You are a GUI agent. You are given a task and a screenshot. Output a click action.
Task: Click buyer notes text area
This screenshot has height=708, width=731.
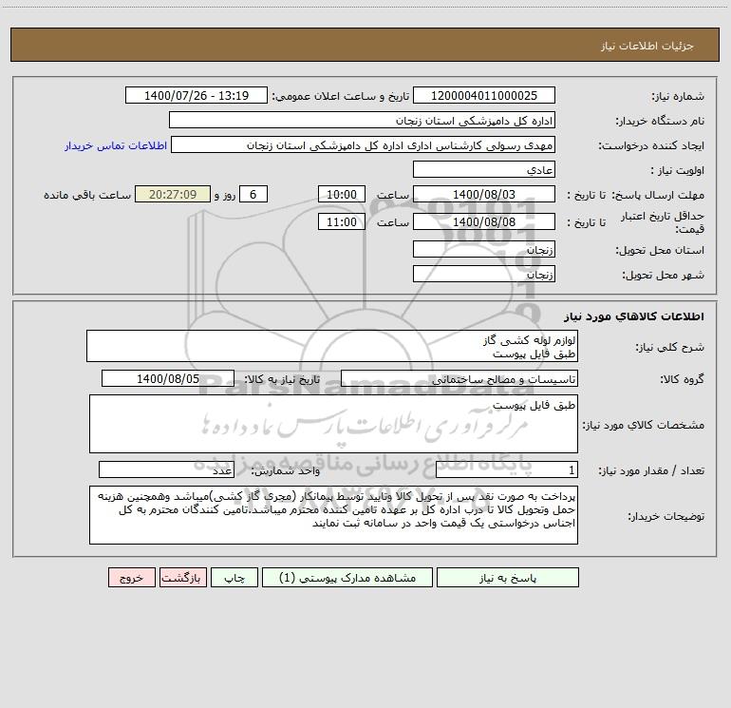click(x=333, y=515)
